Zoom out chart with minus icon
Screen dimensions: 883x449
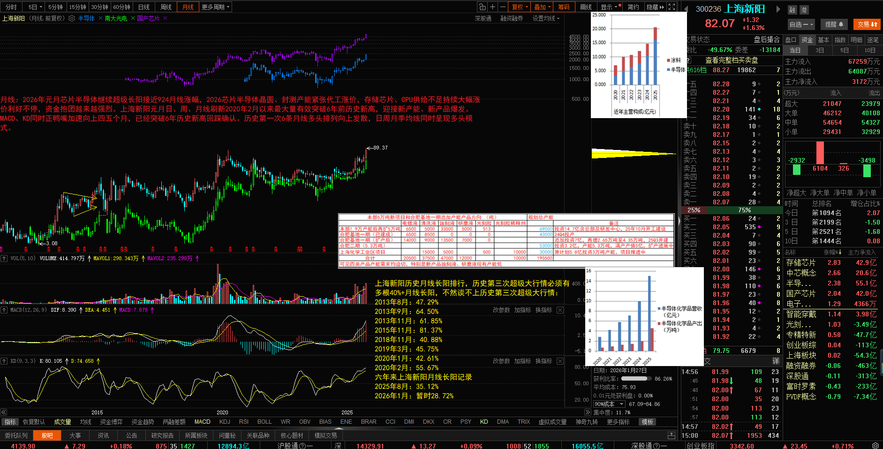[503, 7]
